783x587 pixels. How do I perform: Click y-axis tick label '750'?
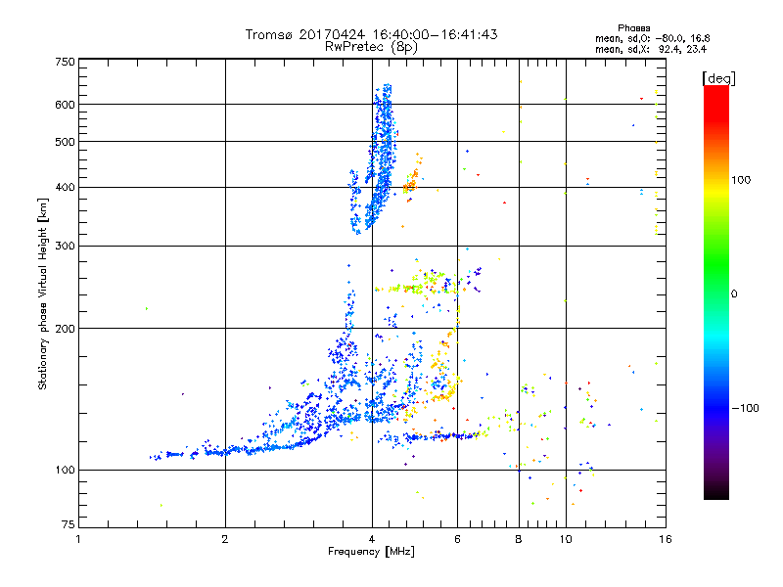pos(66,62)
